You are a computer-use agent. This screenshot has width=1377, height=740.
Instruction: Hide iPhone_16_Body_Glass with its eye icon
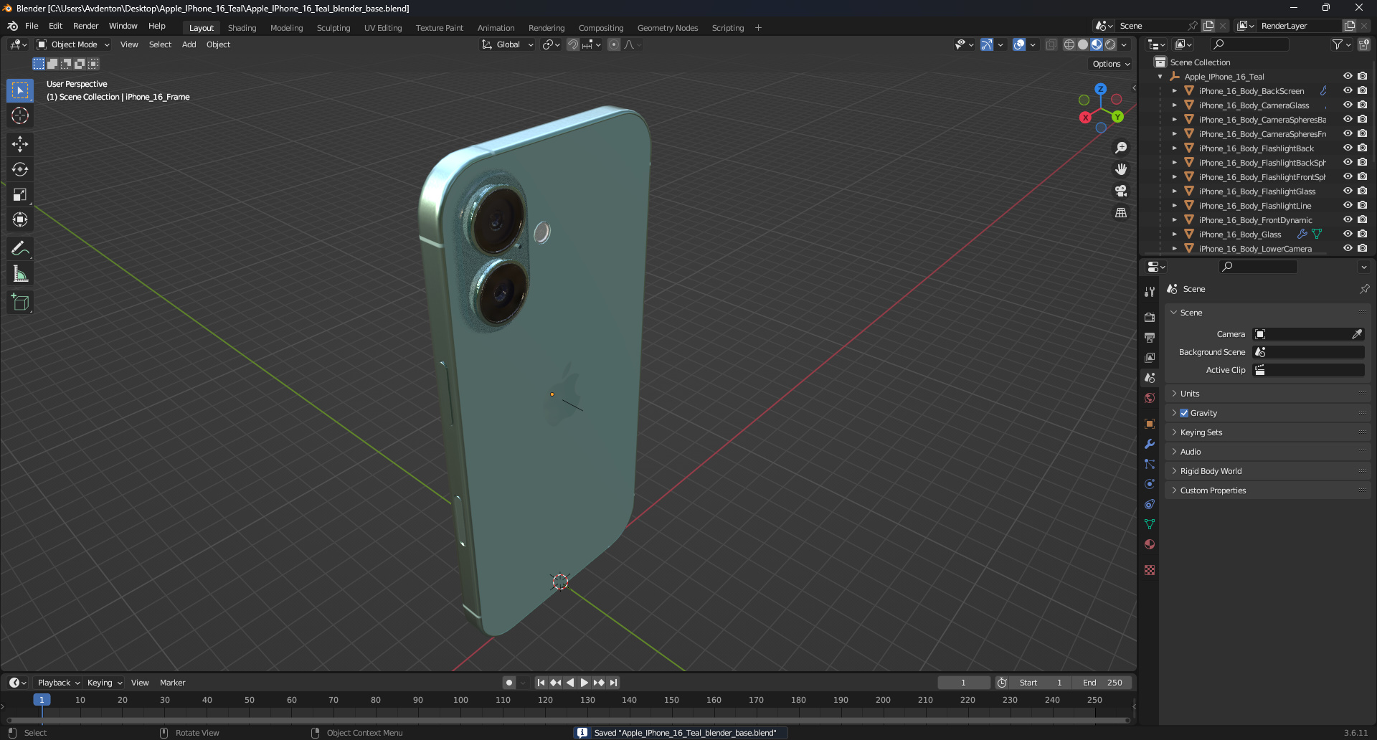pyautogui.click(x=1348, y=234)
